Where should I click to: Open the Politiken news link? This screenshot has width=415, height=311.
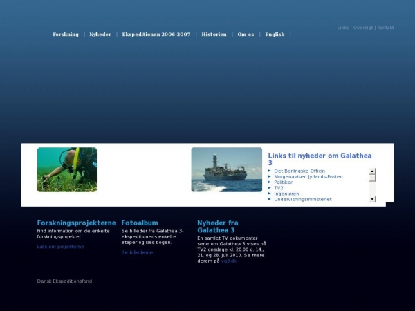coord(284,182)
